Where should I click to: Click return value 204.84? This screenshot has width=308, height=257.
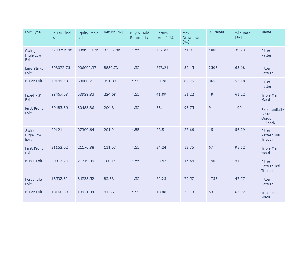click(110, 108)
